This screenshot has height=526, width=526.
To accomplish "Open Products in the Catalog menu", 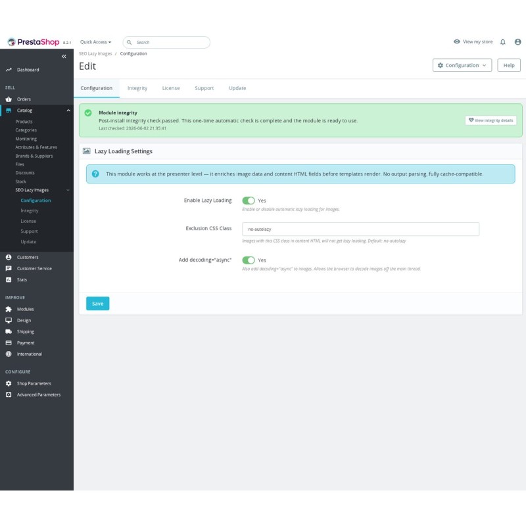I will (24, 122).
